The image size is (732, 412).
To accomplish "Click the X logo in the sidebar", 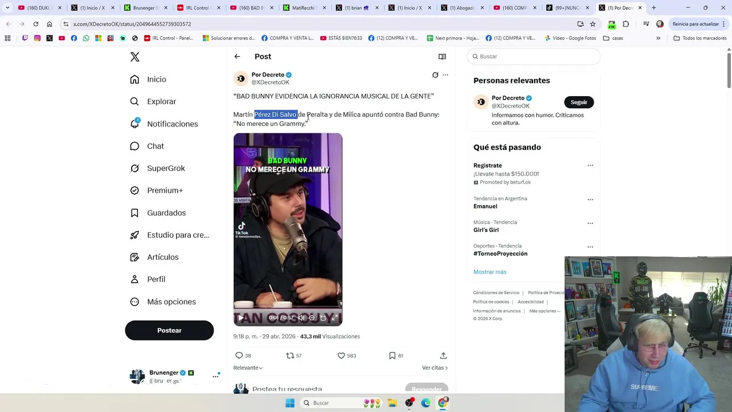I will point(135,57).
